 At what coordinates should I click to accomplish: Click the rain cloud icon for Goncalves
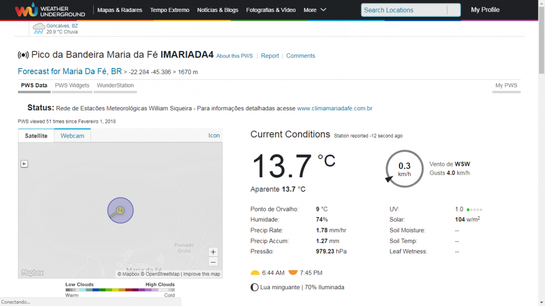(39, 28)
